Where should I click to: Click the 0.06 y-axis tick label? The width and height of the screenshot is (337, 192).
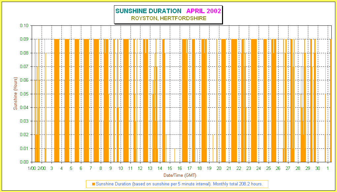coord(24,80)
